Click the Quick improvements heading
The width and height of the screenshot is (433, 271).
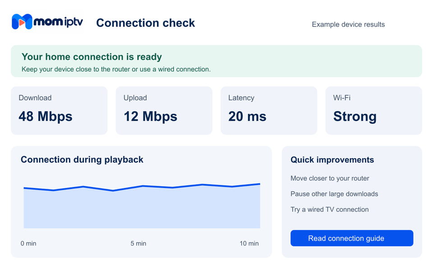pyautogui.click(x=332, y=159)
